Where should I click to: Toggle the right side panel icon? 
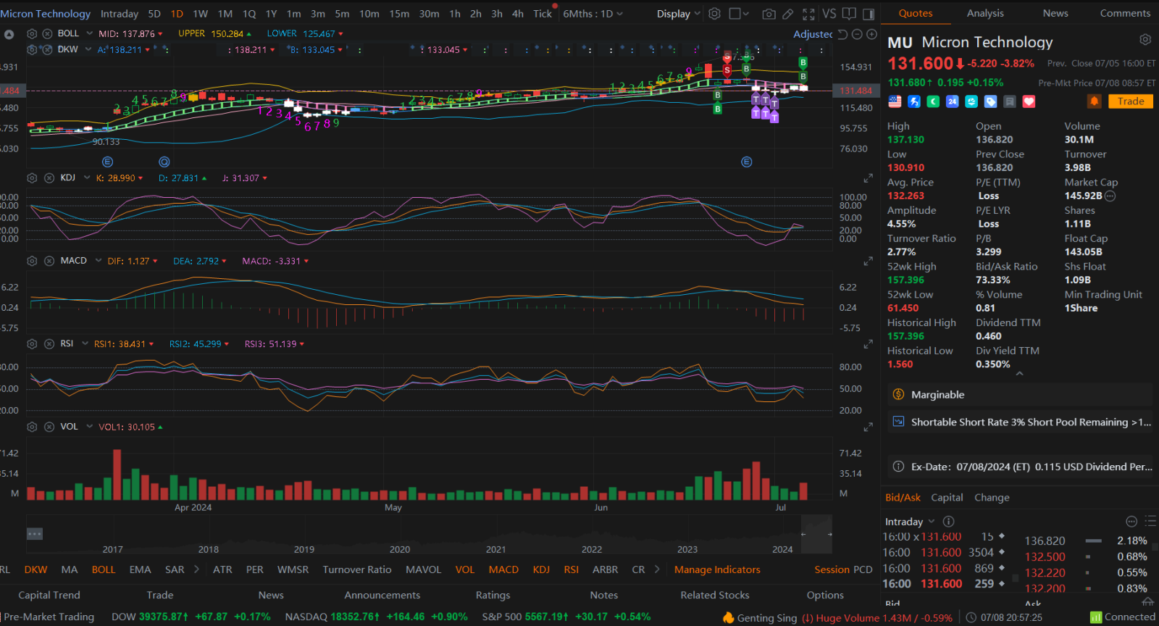[869, 14]
